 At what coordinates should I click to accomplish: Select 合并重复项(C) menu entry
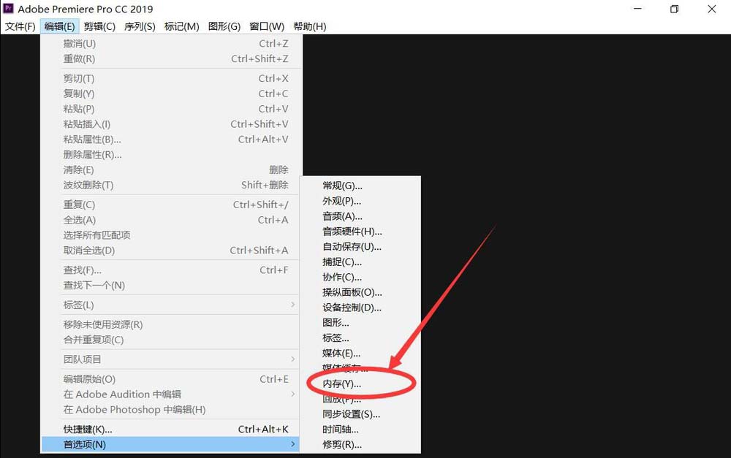170,340
